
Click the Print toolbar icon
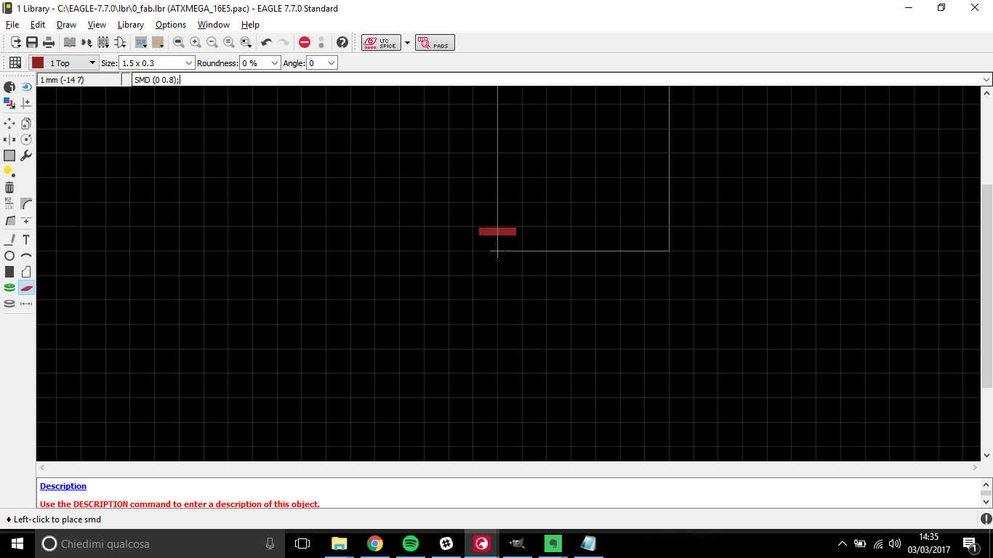click(x=49, y=43)
